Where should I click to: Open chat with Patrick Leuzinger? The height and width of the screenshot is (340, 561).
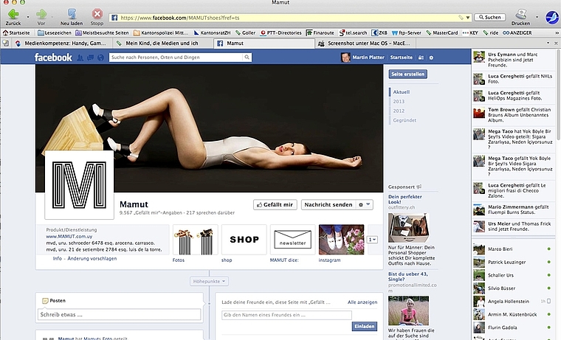512,262
